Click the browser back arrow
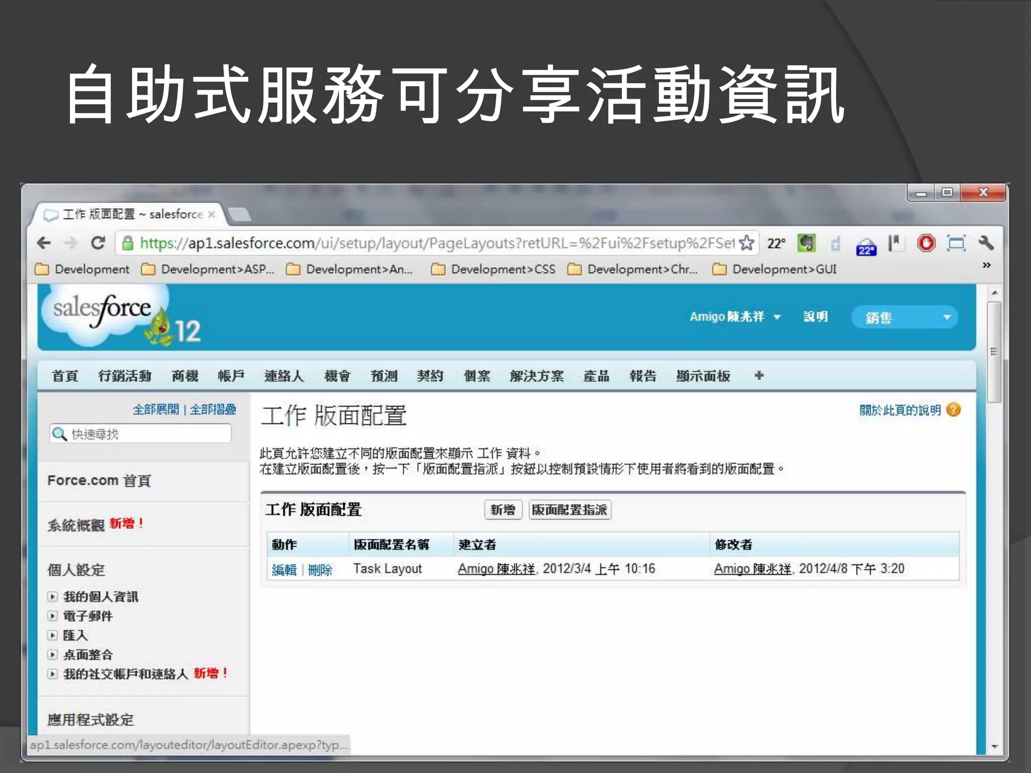Viewport: 1031px width, 773px height. (x=44, y=244)
